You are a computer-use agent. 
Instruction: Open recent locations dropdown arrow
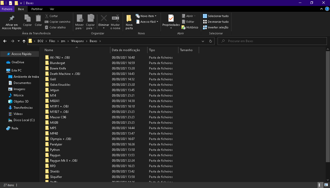coord(19,41)
